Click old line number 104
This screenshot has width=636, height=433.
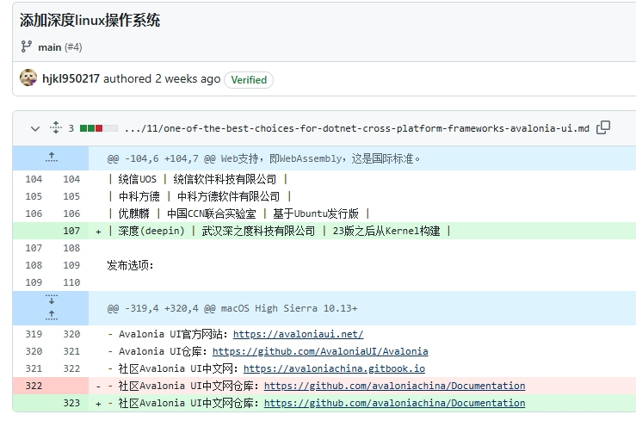[34, 179]
